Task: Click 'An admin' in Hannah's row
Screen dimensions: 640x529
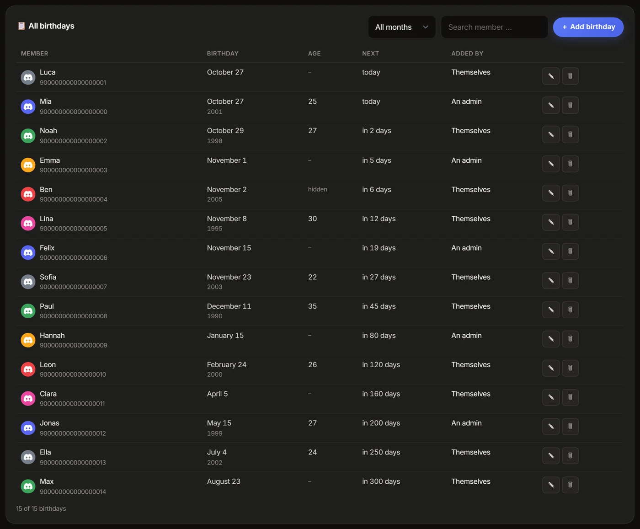Action: [467, 336]
